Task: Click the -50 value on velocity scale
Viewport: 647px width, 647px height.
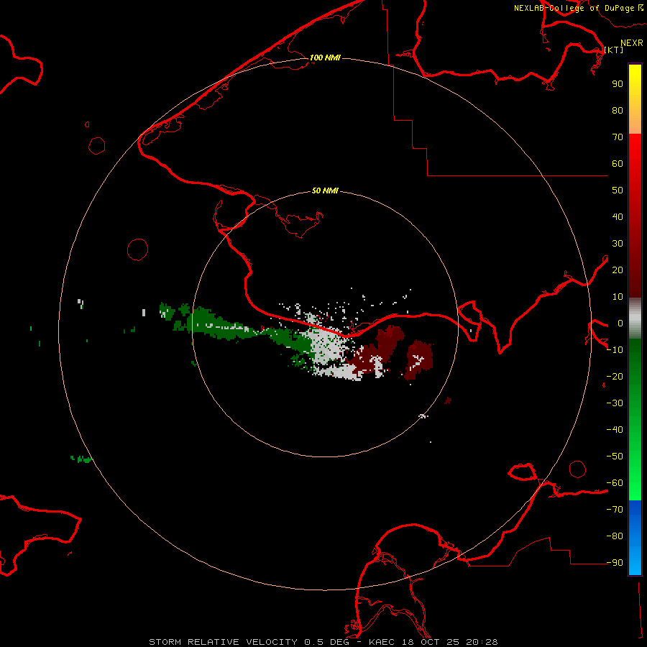Action: click(615, 456)
